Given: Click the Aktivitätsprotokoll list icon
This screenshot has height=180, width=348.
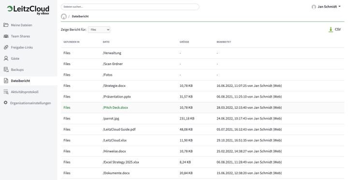Looking at the screenshot, I should click(6, 92).
